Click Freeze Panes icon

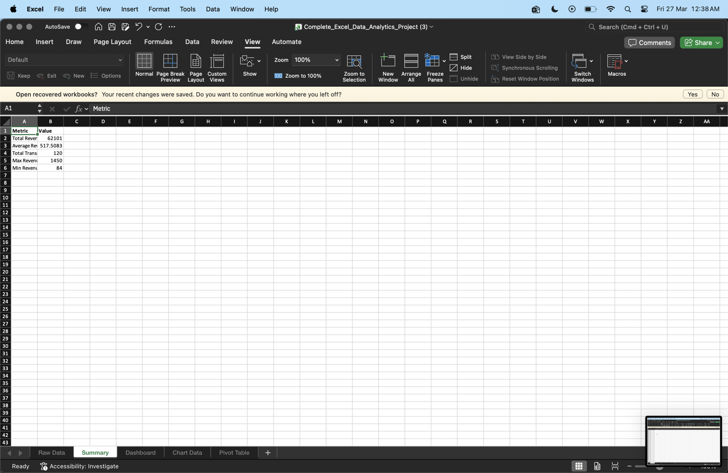432,61
